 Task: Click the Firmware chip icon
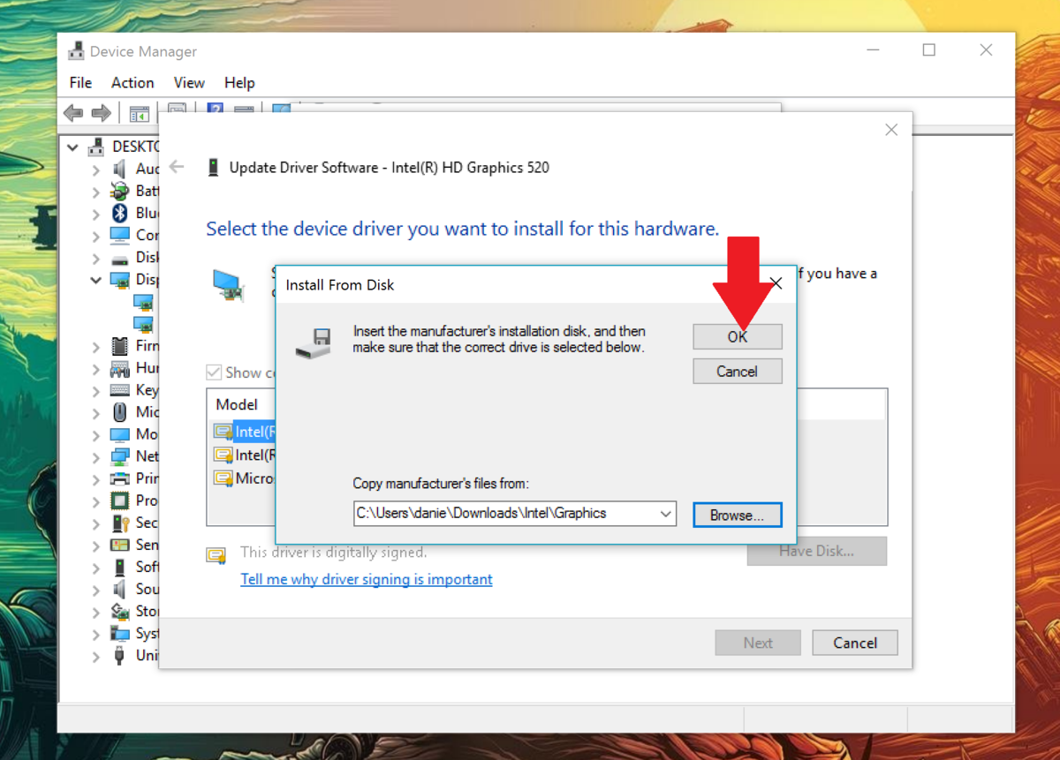pyautogui.click(x=120, y=346)
